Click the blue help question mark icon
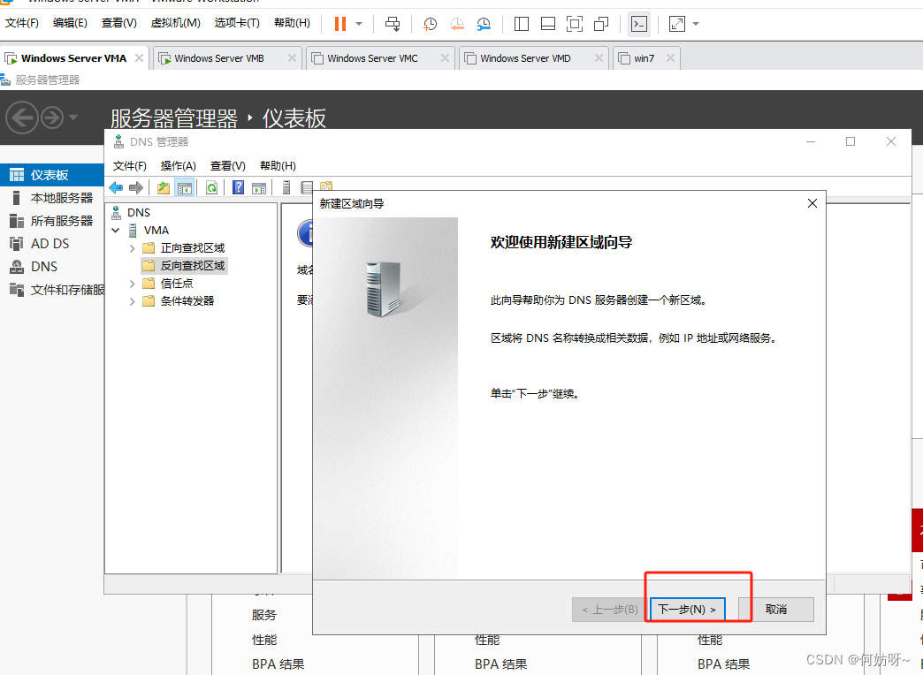 pos(238,187)
